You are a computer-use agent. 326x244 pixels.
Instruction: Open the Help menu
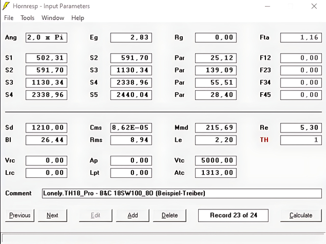(77, 18)
